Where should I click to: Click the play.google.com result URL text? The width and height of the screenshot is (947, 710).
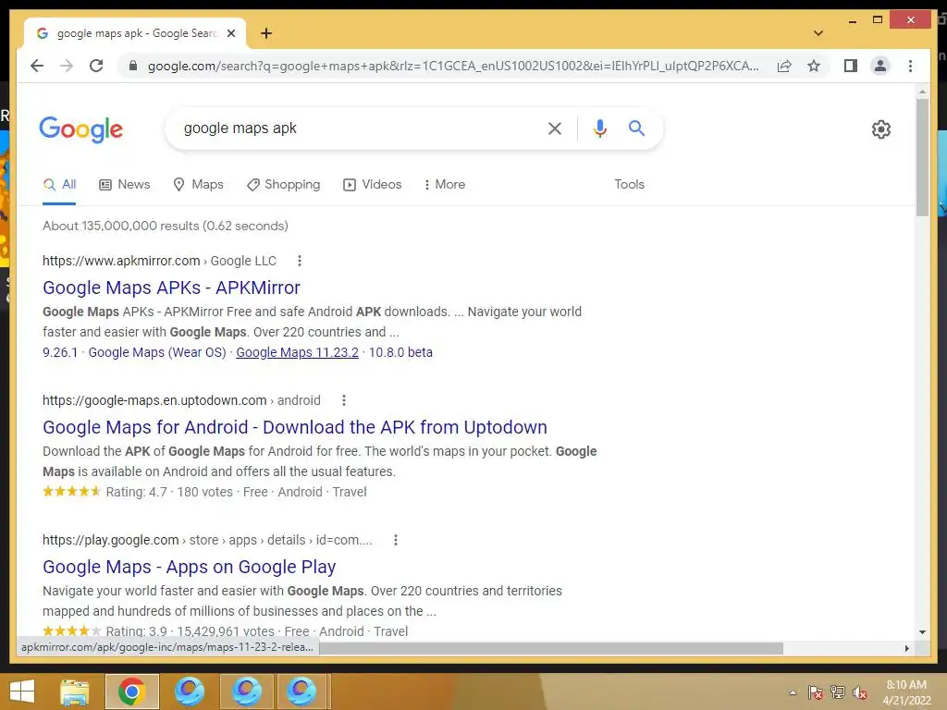pos(111,540)
